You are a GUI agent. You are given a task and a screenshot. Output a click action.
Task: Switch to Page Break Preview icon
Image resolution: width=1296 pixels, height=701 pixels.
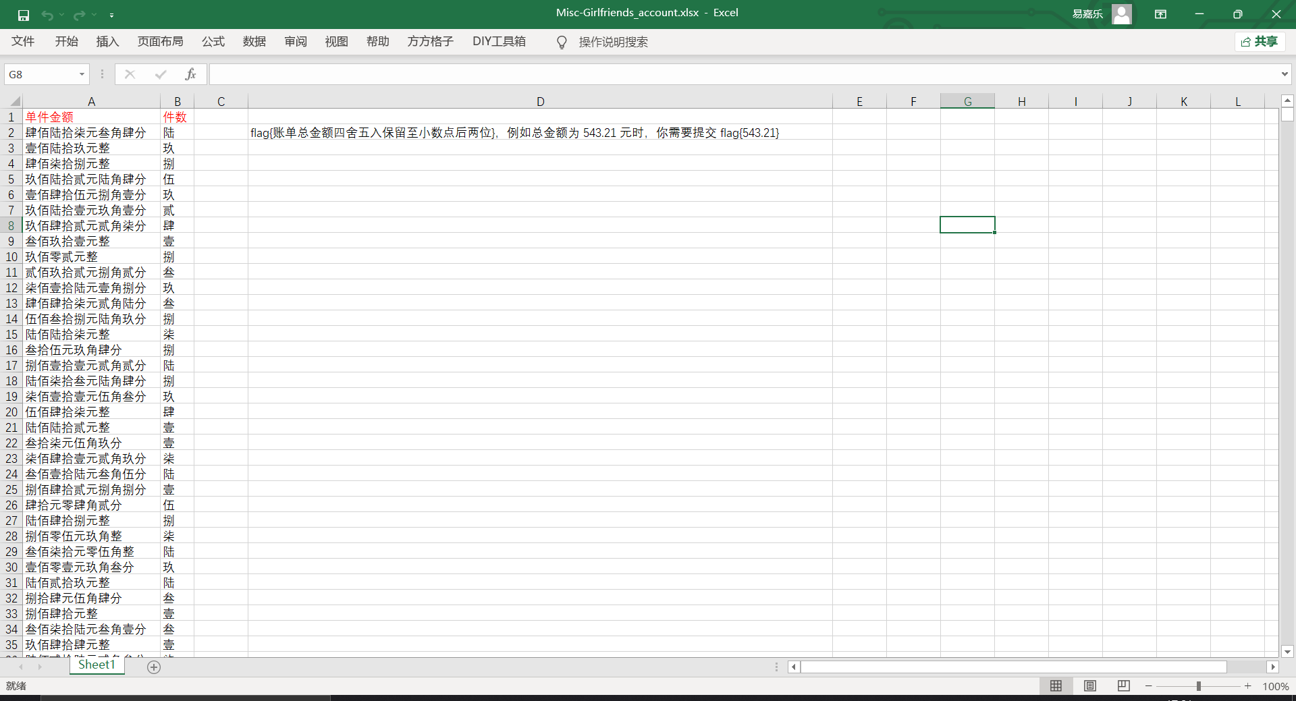pos(1123,685)
